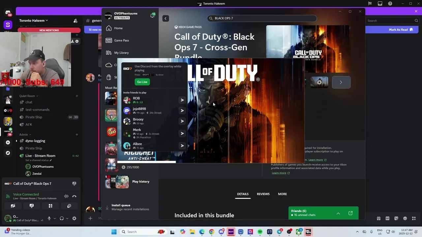422x237 pixels.
Task: Open OVOPhantuums Xbox profile
Action: point(121,15)
